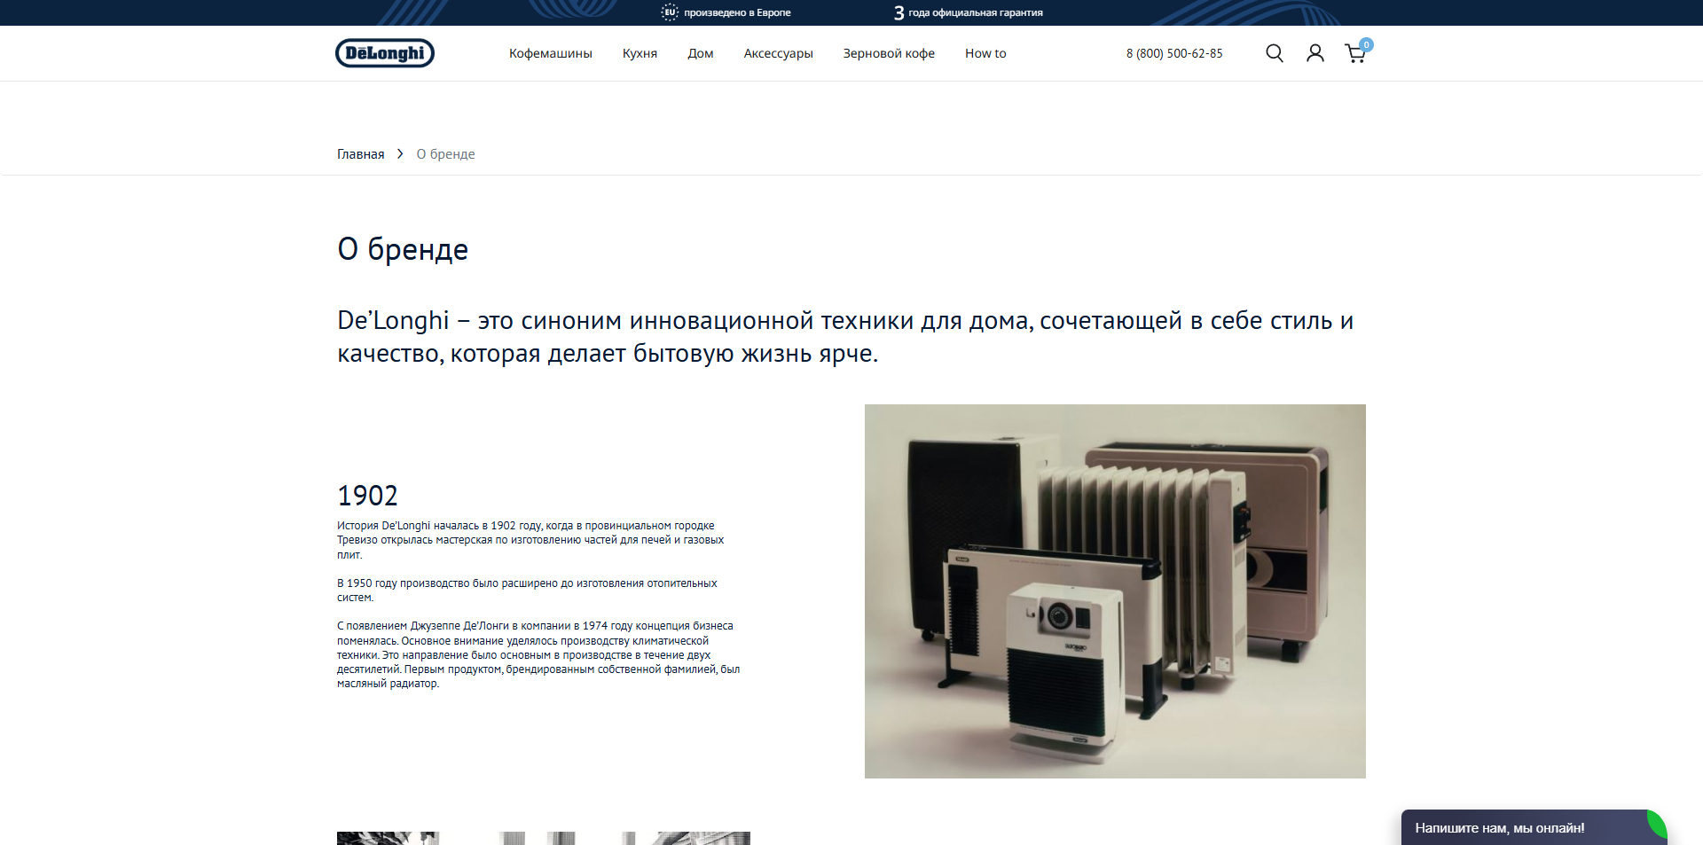Viewport: 1703px width, 845px height.
Task: Open the Аксессуары menu
Action: [x=778, y=53]
